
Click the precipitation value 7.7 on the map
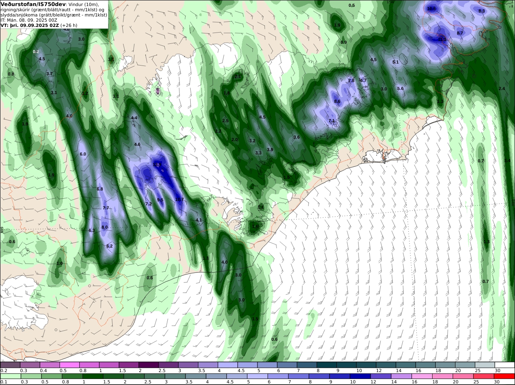[x=106, y=208]
